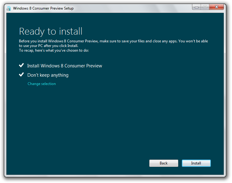232x183 pixels.
Task: Click the checkmark beside Don't keep anything
Action: pyautogui.click(x=21, y=74)
